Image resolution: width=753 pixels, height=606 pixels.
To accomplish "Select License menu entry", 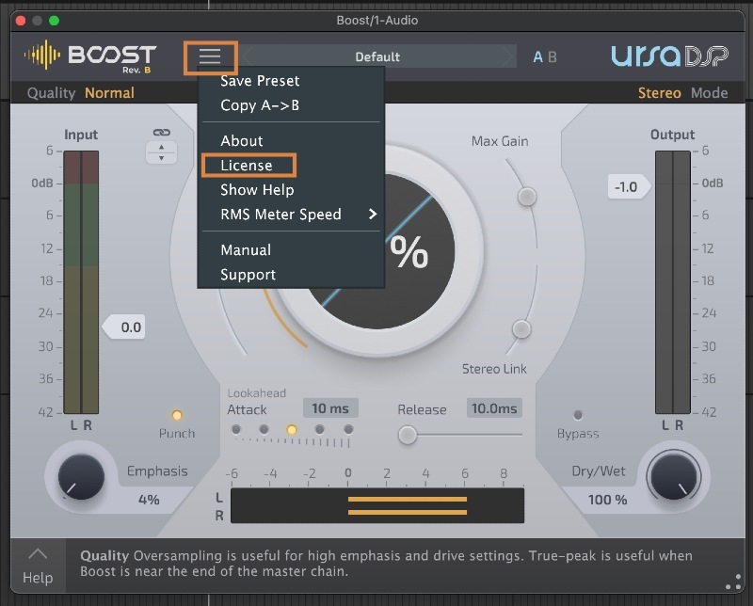I will click(247, 166).
